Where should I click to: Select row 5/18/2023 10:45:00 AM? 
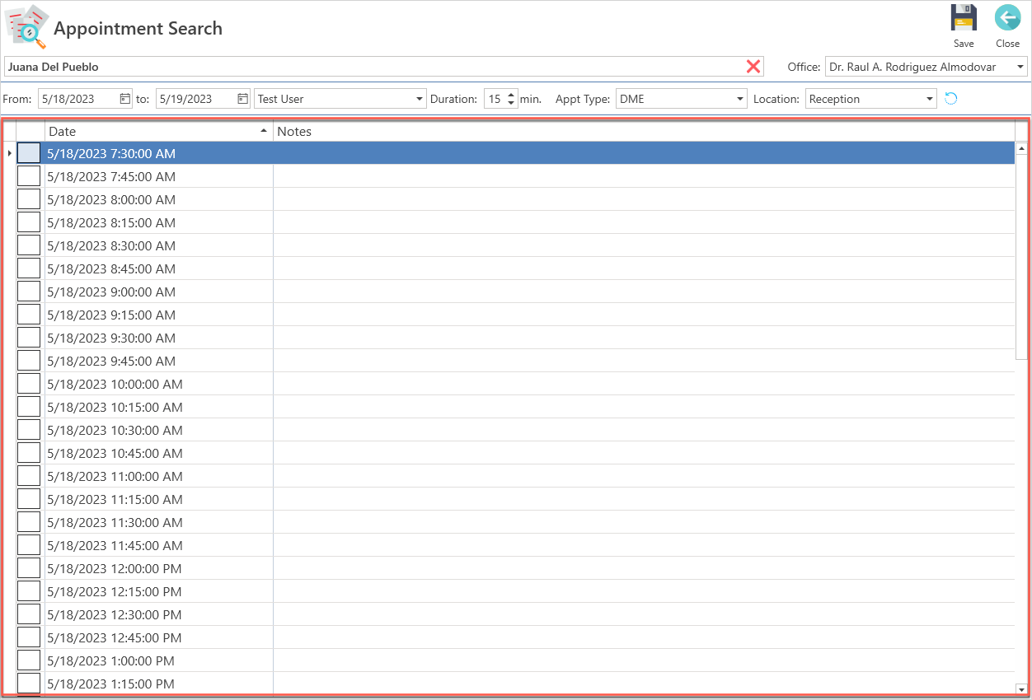515,453
